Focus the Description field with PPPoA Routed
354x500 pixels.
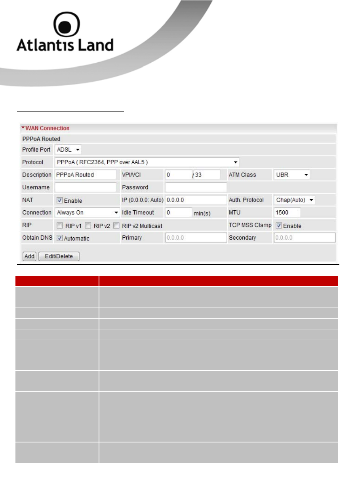(x=86, y=175)
